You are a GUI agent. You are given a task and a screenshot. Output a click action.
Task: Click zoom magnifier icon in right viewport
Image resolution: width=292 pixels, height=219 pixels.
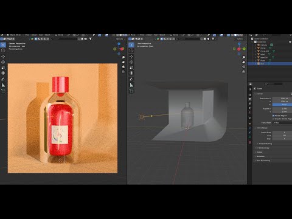point(243,57)
